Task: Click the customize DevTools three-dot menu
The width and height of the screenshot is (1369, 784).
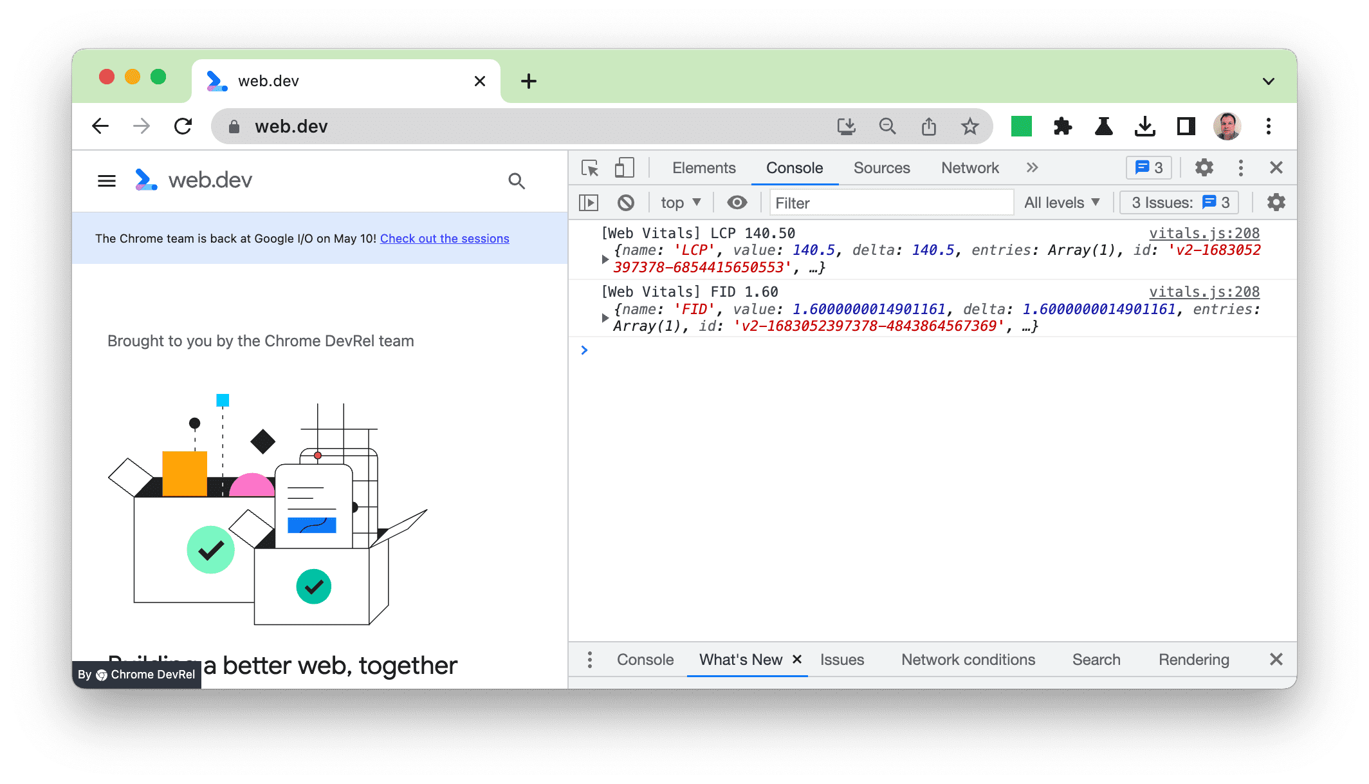Action: click(1243, 169)
